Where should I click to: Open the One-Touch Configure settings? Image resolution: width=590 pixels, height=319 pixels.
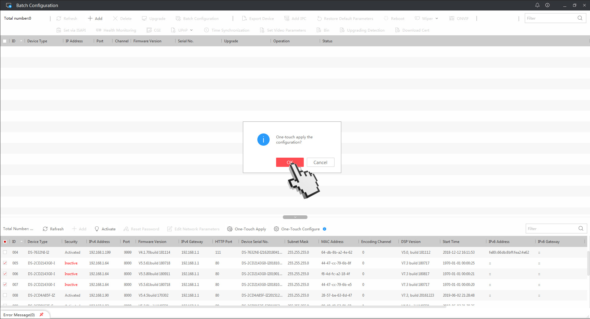tap(297, 229)
